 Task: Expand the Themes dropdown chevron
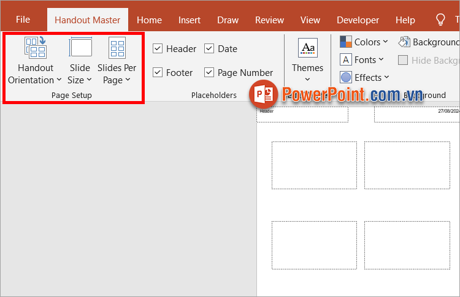[x=307, y=79]
